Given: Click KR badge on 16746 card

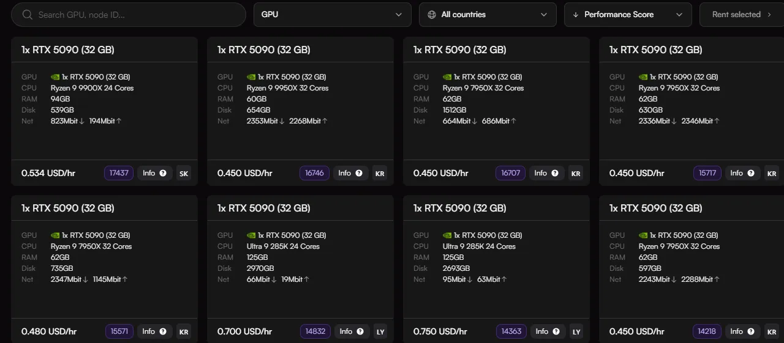Looking at the screenshot, I should (380, 173).
